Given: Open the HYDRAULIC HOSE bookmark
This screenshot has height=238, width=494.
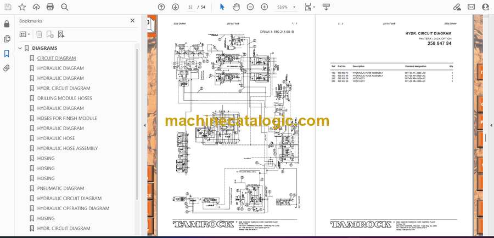Looking at the screenshot, I should [x=56, y=138].
